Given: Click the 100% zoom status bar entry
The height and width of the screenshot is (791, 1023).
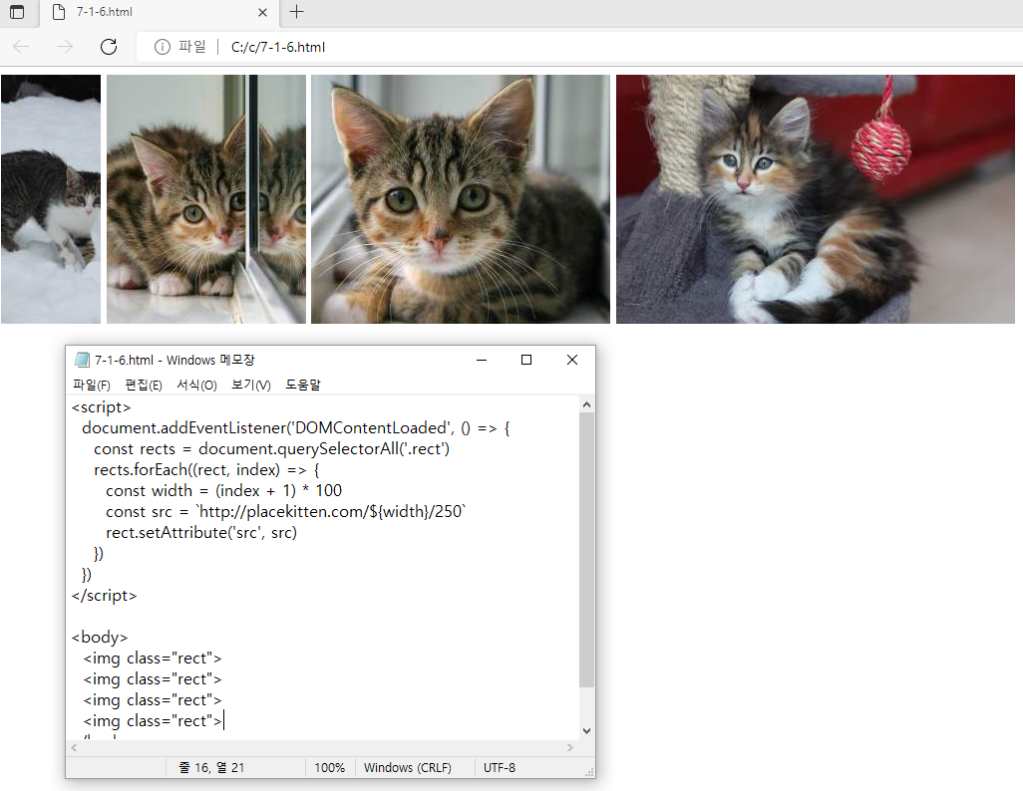Looking at the screenshot, I should [x=329, y=767].
